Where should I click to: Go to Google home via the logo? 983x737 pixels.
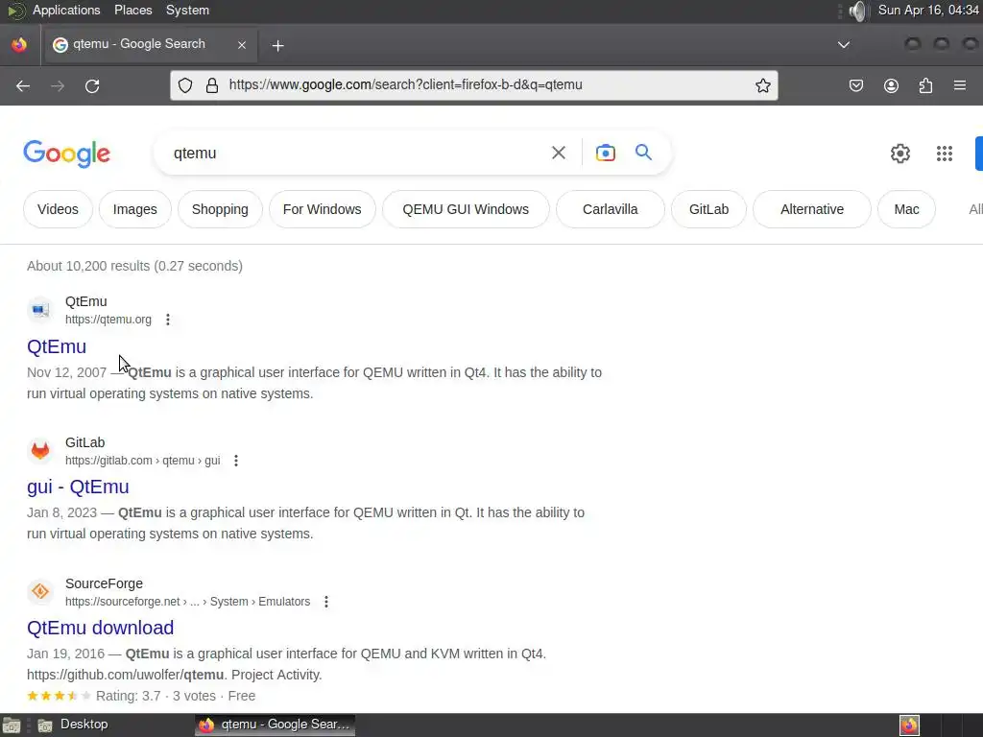pos(66,154)
